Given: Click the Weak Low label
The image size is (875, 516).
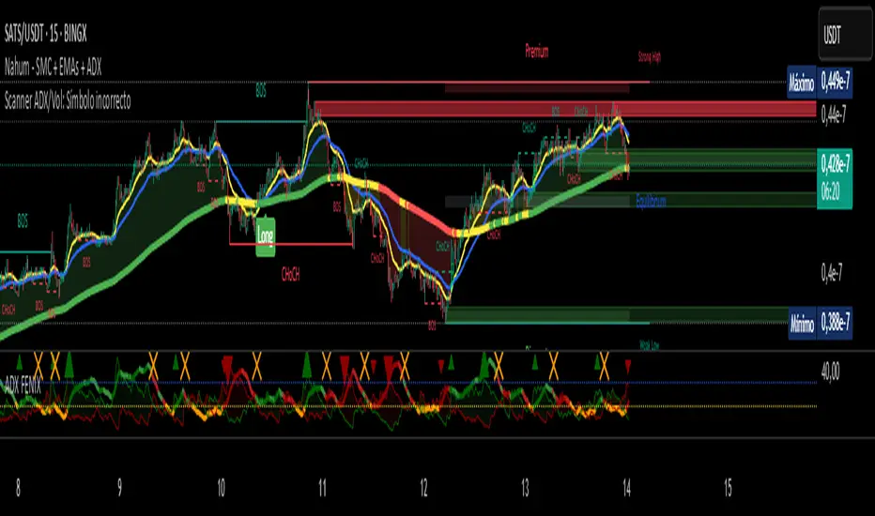Looking at the screenshot, I should tap(649, 346).
